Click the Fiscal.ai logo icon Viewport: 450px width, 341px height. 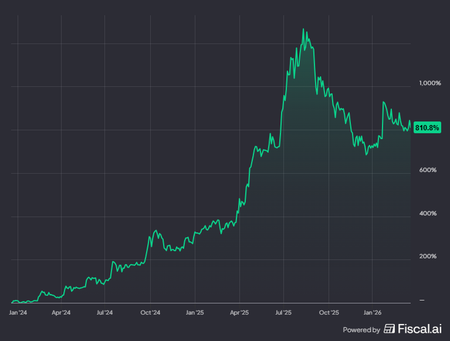(x=389, y=329)
